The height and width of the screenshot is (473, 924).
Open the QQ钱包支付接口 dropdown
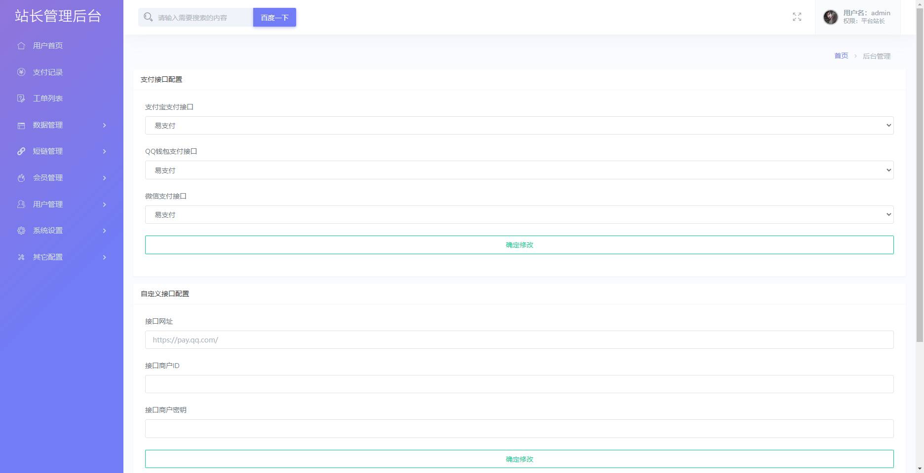[519, 170]
